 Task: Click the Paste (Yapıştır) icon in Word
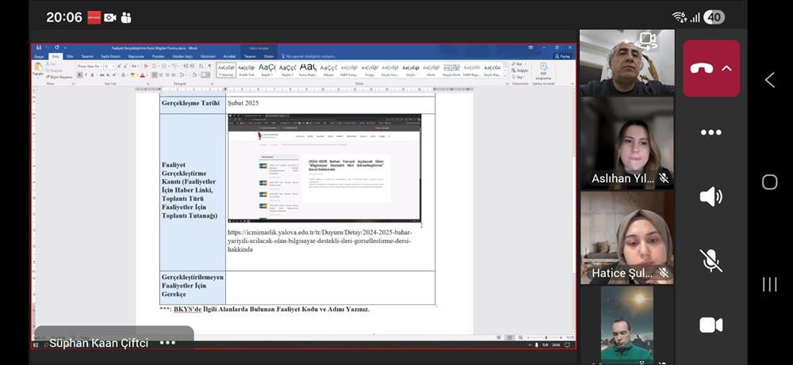(38, 68)
